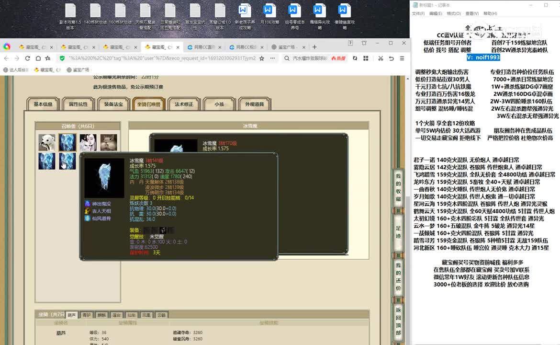Viewport: 560px width, 345px height.
Task: Close the 鉴宝广场 browser tab
Action: tap(304, 47)
